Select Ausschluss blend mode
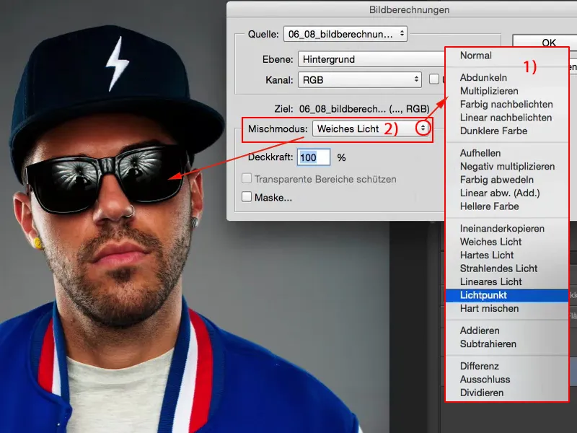 pyautogui.click(x=485, y=380)
